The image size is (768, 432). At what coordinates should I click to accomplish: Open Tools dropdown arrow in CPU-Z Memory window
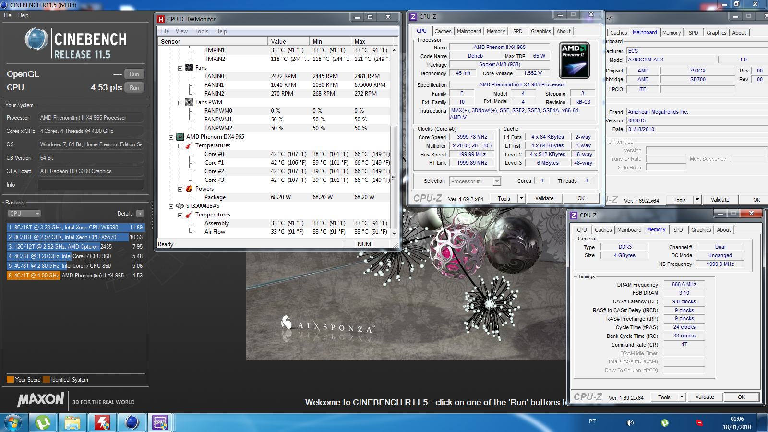click(x=682, y=397)
